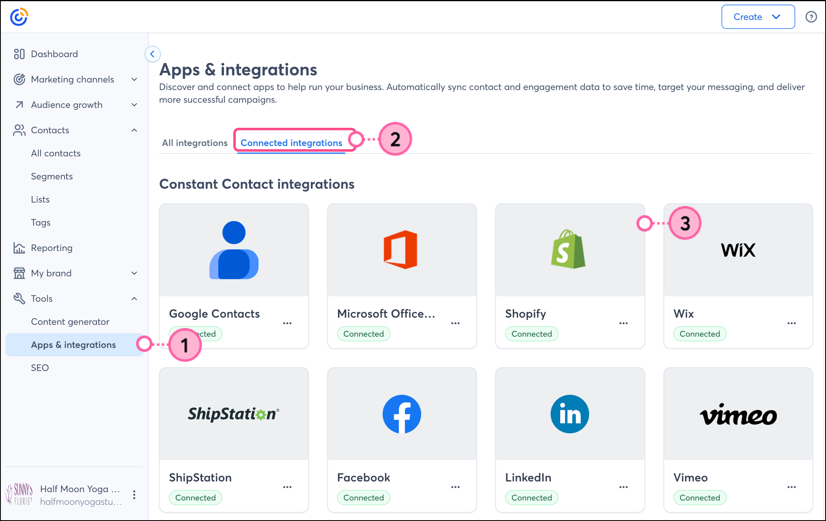This screenshot has height=521, width=826.
Task: Switch to All integrations tab
Action: click(195, 143)
